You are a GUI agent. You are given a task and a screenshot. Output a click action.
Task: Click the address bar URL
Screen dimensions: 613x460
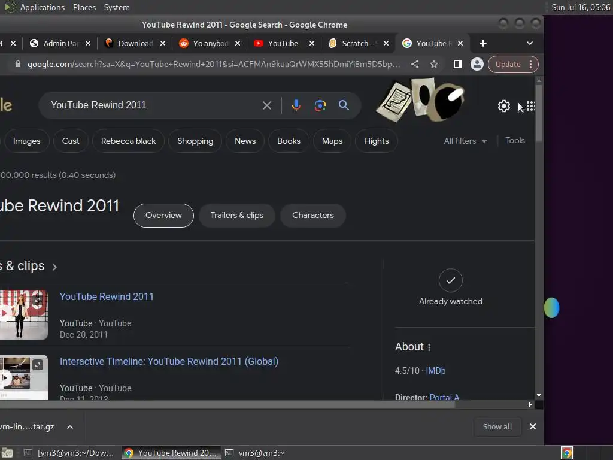(214, 65)
